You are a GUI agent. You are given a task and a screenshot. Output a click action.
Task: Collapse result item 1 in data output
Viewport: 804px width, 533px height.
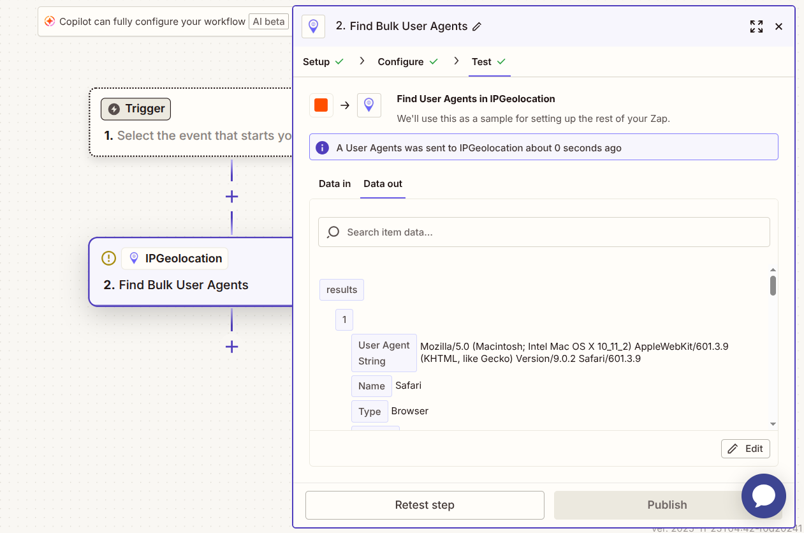344,320
